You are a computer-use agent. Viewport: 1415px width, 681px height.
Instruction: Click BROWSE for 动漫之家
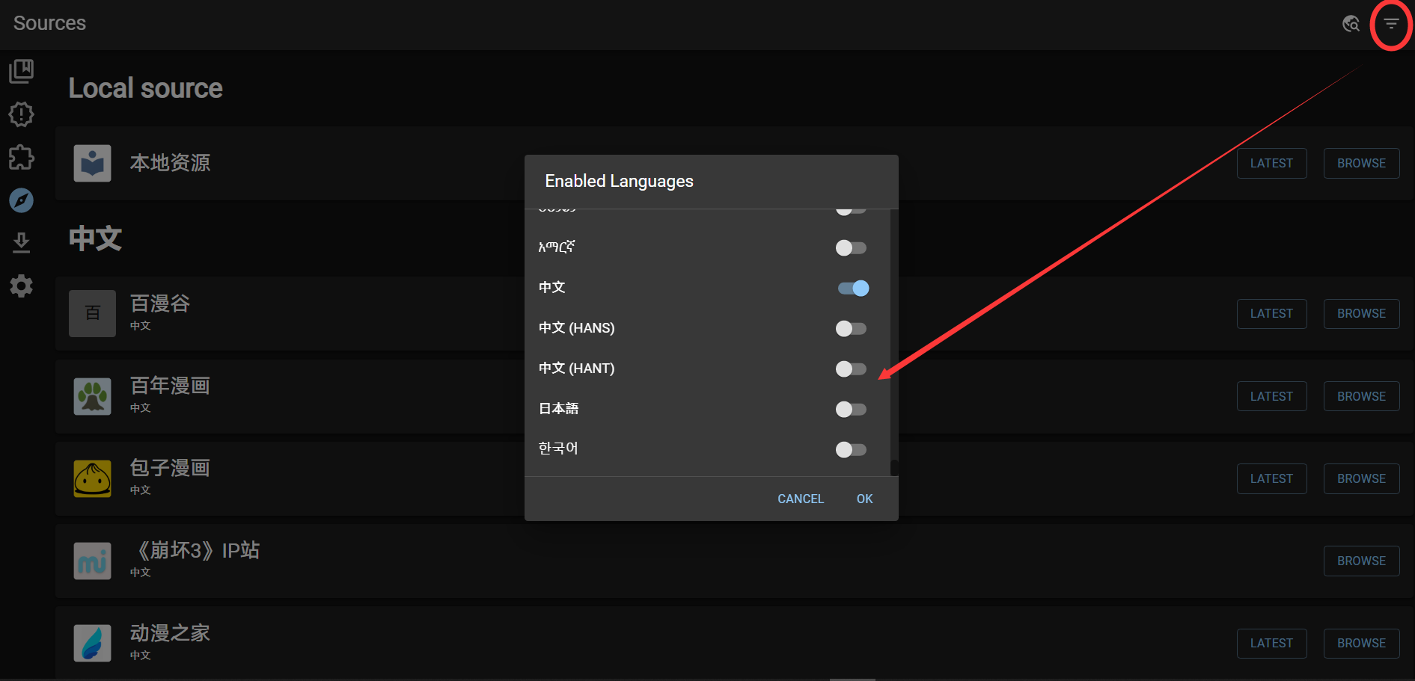click(1361, 643)
